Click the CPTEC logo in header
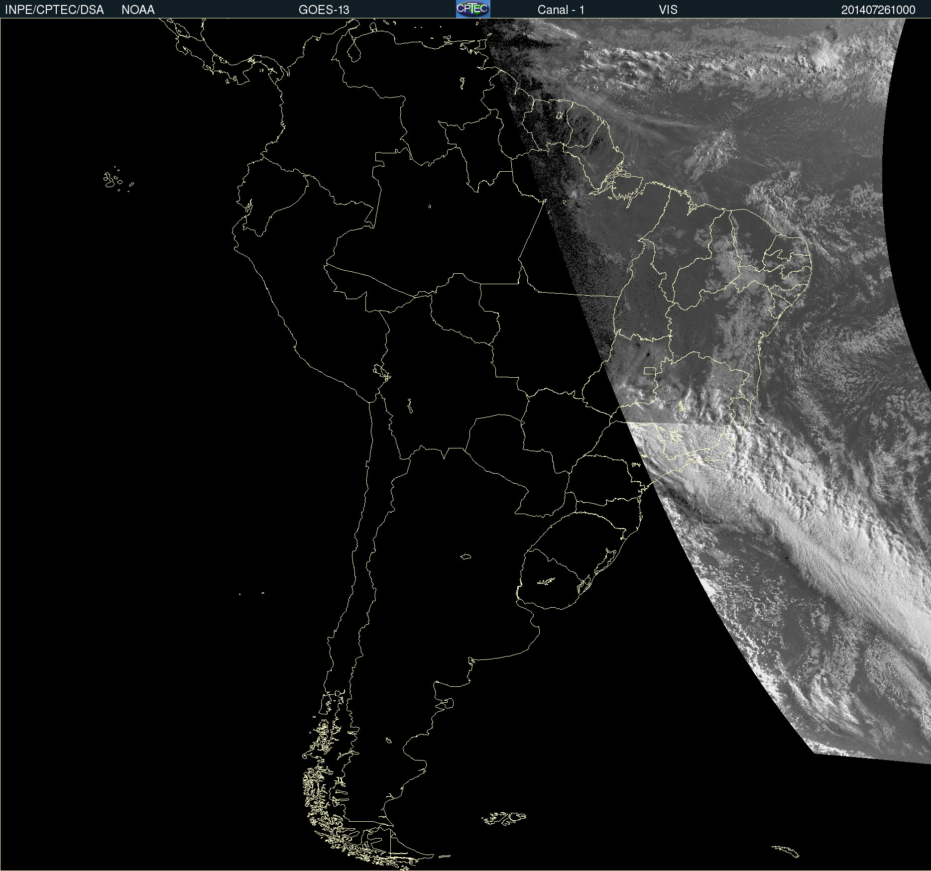This screenshot has height=871, width=931. tap(473, 9)
